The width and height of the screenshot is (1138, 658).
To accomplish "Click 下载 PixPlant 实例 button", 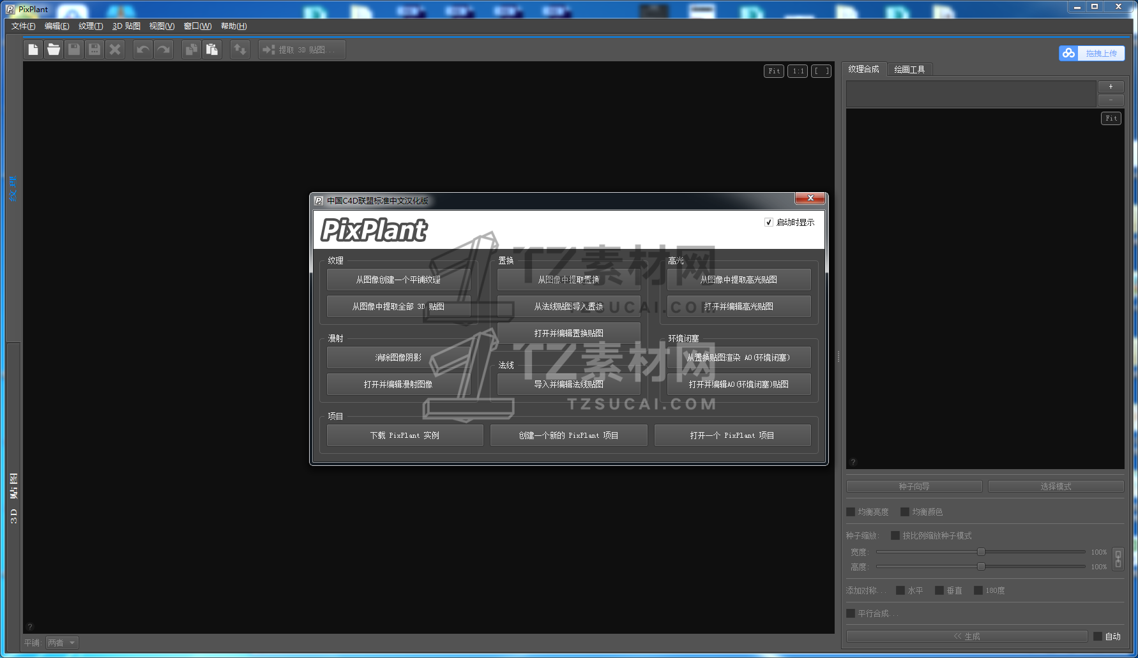I will pyautogui.click(x=405, y=435).
